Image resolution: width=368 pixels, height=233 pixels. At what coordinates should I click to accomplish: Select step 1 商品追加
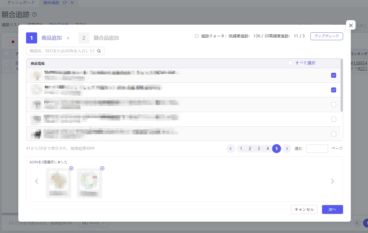44,38
